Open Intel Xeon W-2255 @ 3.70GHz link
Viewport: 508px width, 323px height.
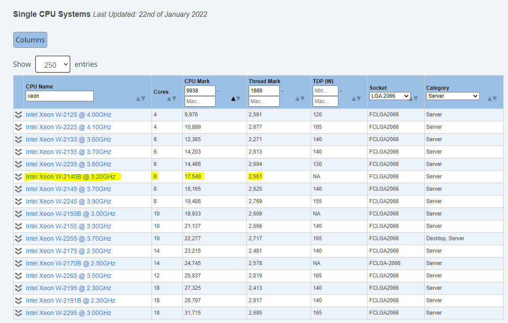[68, 238]
